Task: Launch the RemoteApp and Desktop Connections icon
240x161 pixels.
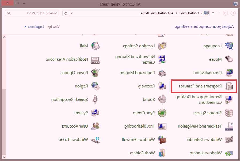Action: [229, 99]
